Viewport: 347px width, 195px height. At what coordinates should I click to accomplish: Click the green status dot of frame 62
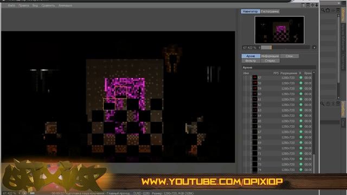click(x=301, y=105)
